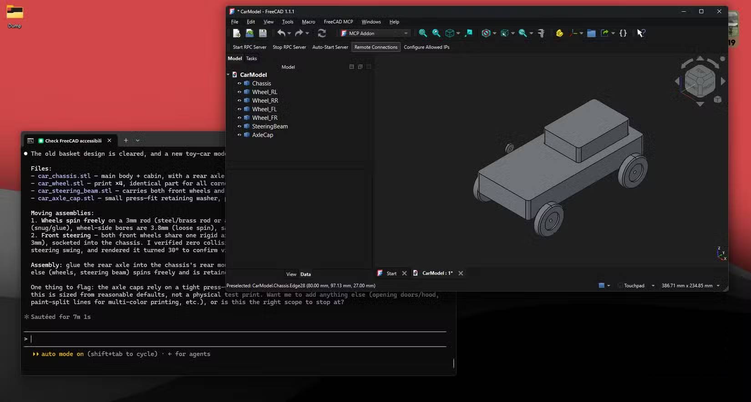Open the draw style dropdown arrow
Viewport: 751px width, 402px height.
(x=494, y=33)
